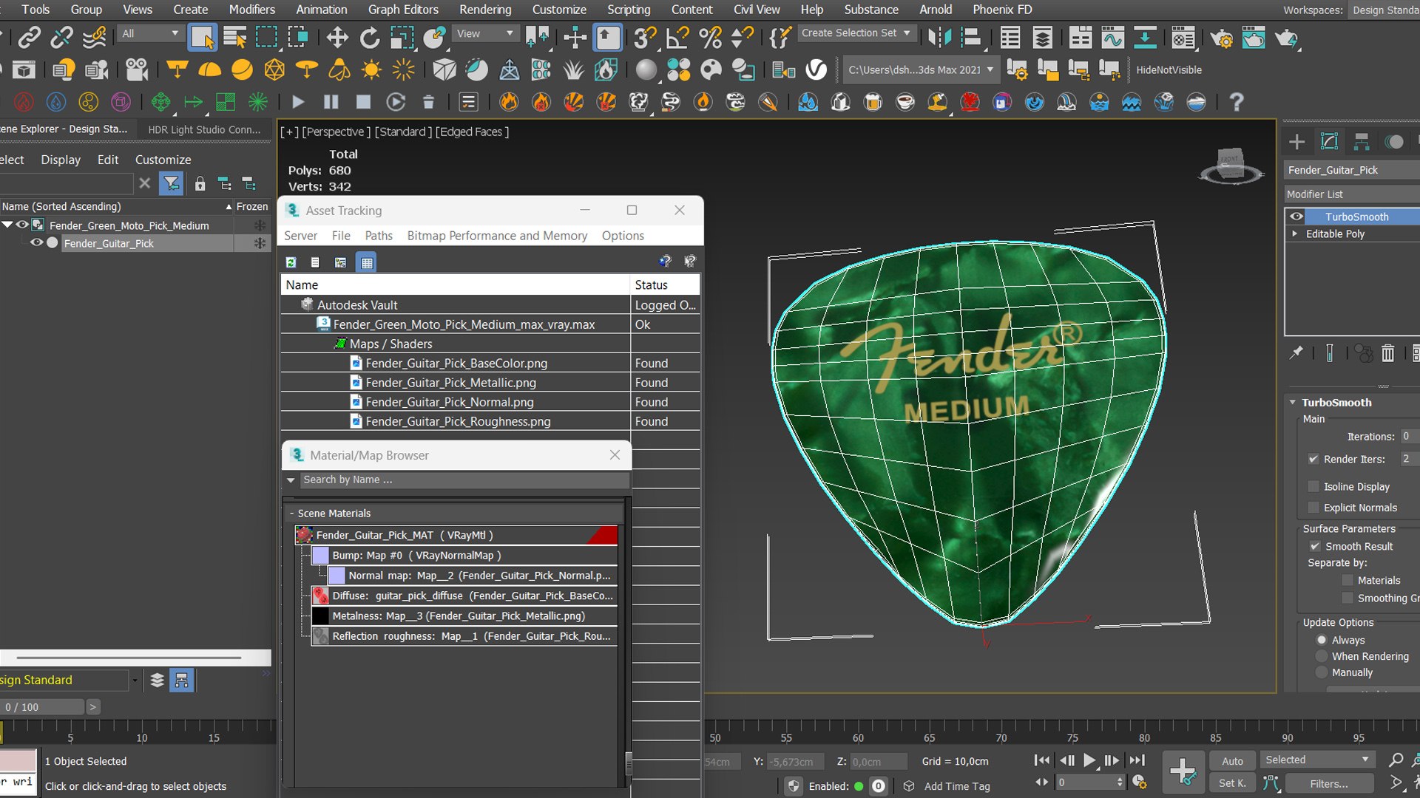The width and height of the screenshot is (1420, 798).
Task: Go to the end frame
Action: (1137, 760)
